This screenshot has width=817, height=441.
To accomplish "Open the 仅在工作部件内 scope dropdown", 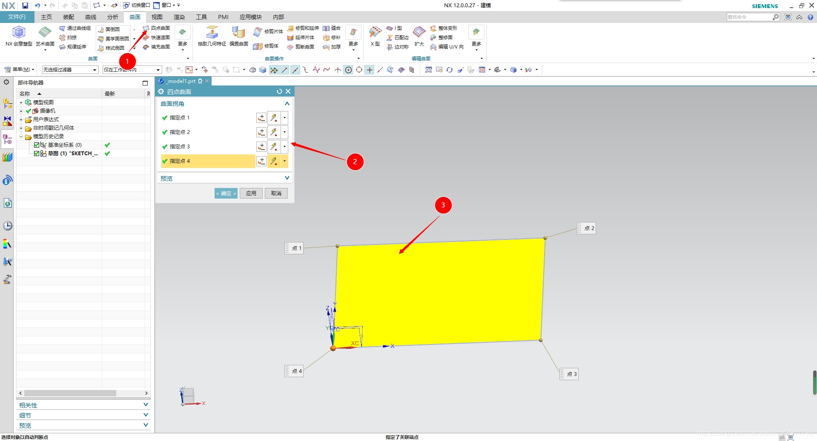I will tap(132, 70).
